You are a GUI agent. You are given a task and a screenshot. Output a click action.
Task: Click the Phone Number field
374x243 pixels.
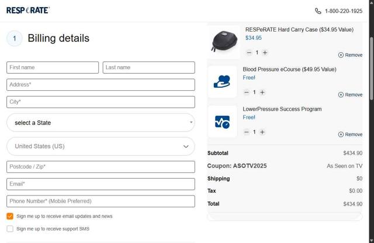pyautogui.click(x=101, y=201)
